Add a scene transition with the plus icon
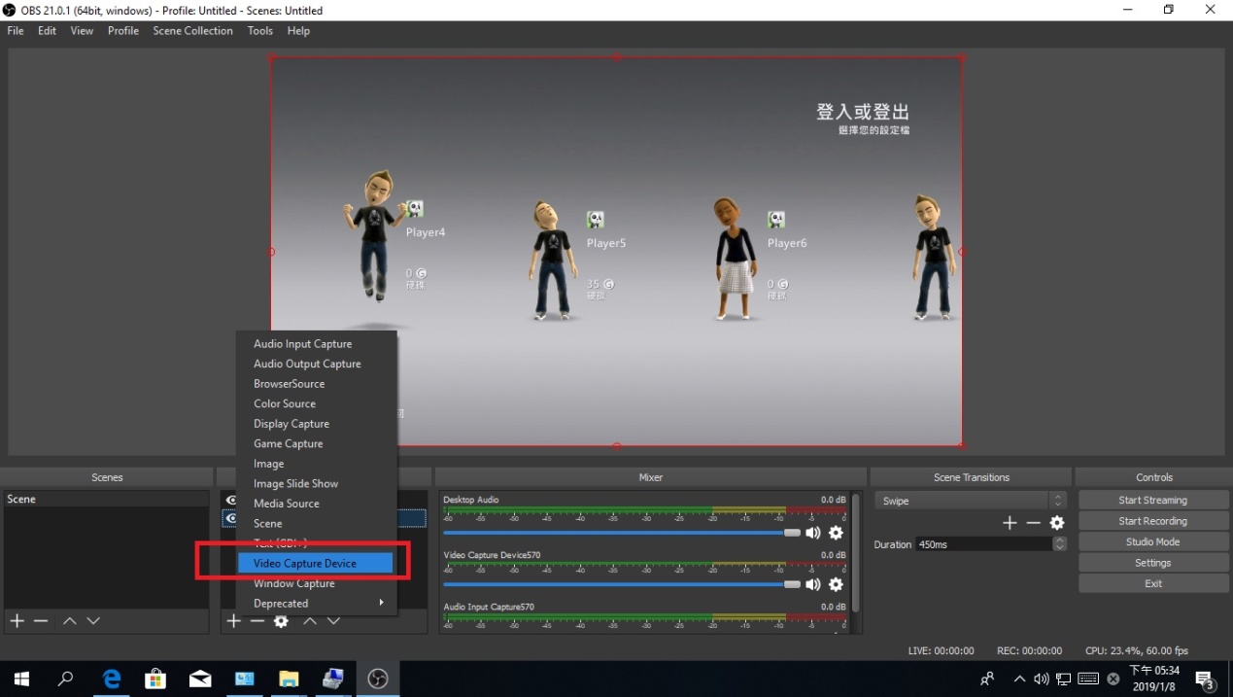Image resolution: width=1233 pixels, height=697 pixels. [1010, 523]
